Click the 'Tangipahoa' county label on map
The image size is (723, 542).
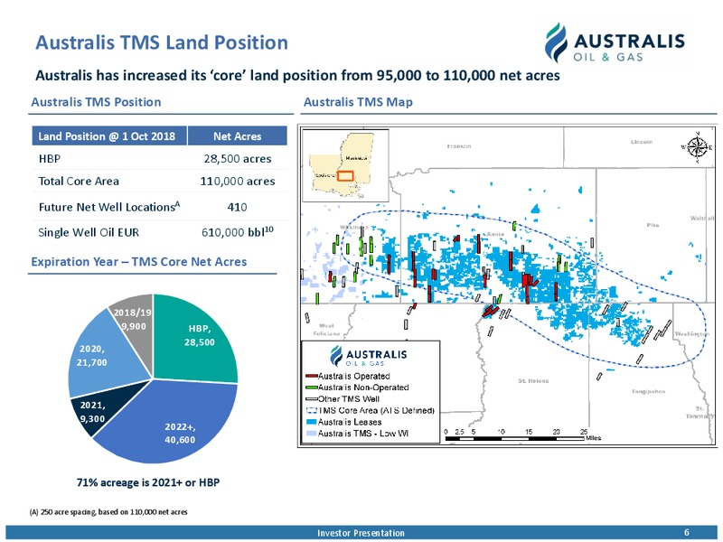point(648,391)
